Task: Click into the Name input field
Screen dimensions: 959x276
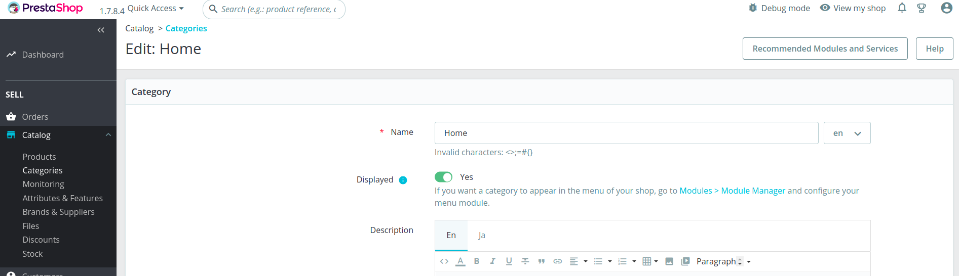Action: pos(626,133)
